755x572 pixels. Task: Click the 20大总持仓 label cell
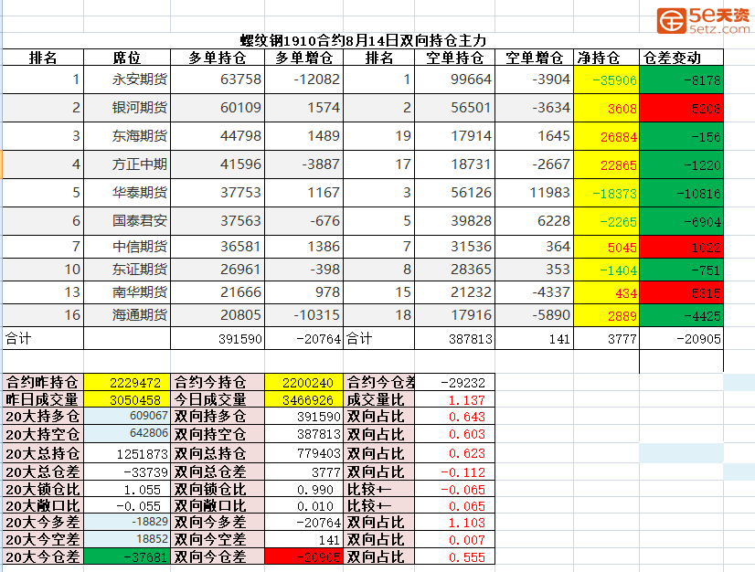(x=43, y=453)
